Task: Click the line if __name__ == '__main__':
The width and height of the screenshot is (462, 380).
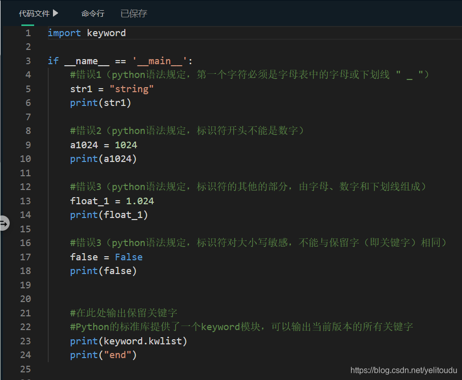Action: point(120,61)
